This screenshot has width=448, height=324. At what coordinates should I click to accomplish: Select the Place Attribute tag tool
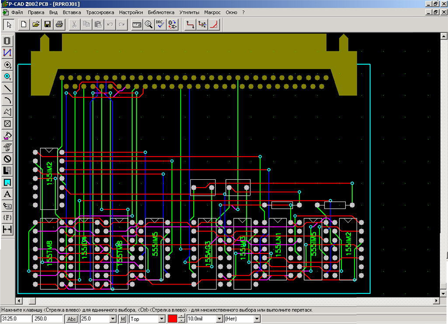coord(7,206)
